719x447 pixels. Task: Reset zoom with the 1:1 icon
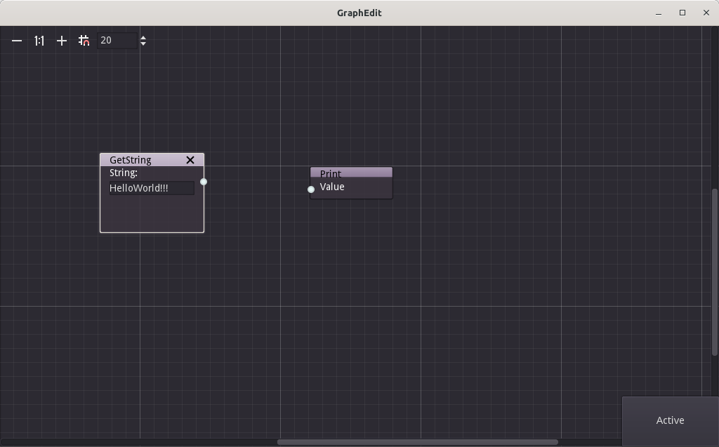click(x=39, y=41)
